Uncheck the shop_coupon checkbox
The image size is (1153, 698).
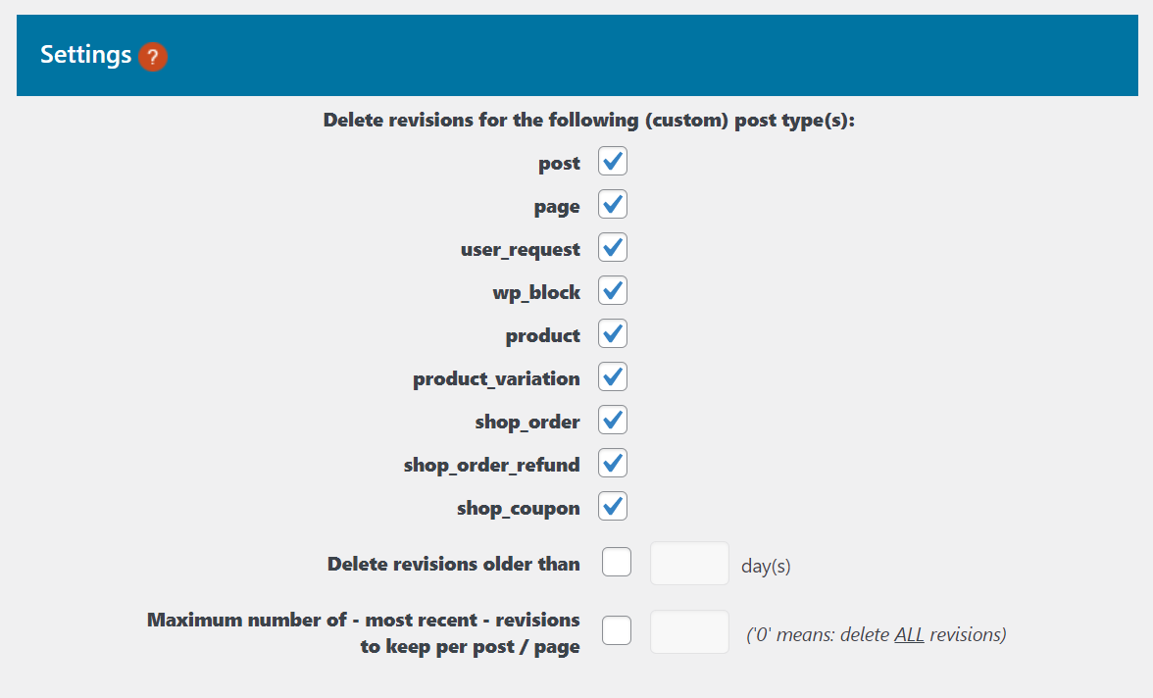(x=612, y=506)
